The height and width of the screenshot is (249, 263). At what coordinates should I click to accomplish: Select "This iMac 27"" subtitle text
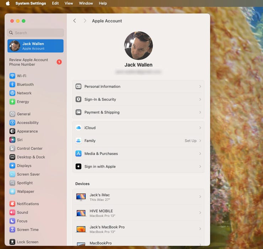100,200
